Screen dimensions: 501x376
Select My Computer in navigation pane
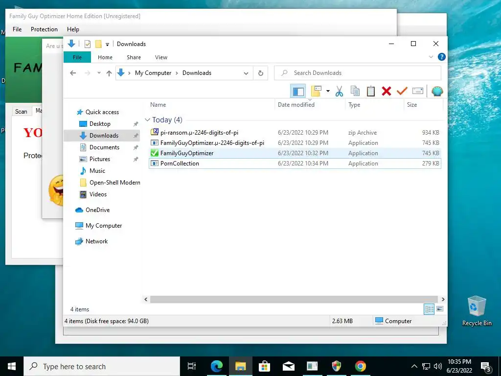point(104,226)
